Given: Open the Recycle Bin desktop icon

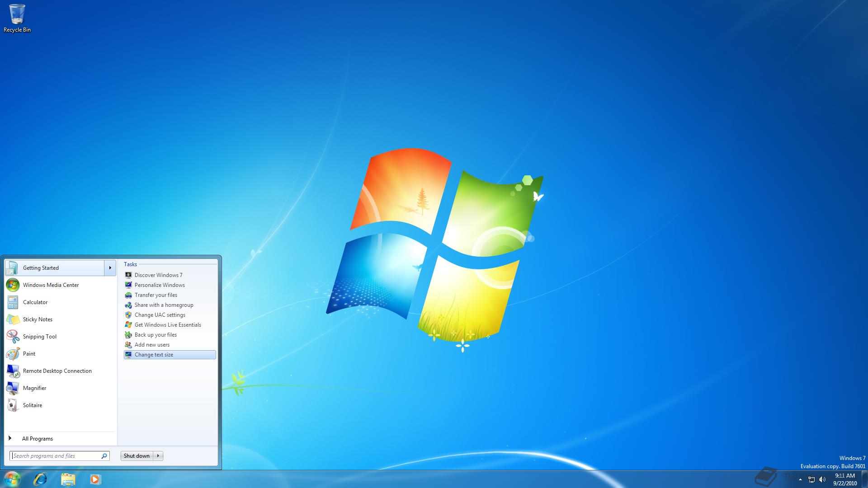Looking at the screenshot, I should tap(17, 18).
